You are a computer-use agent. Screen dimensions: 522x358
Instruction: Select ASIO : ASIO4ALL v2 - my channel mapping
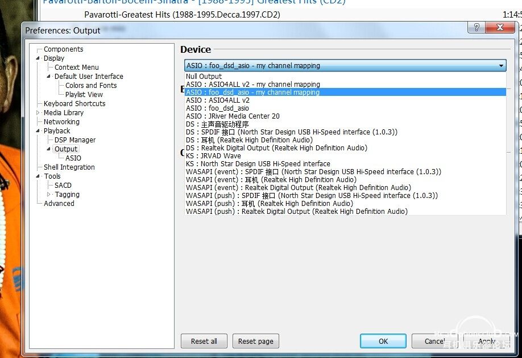pyautogui.click(x=345, y=85)
